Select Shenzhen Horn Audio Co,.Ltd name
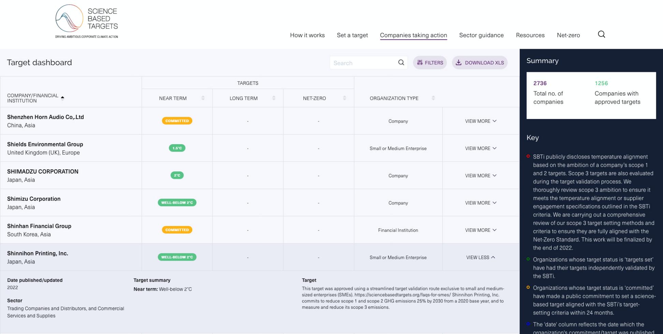 pos(45,117)
